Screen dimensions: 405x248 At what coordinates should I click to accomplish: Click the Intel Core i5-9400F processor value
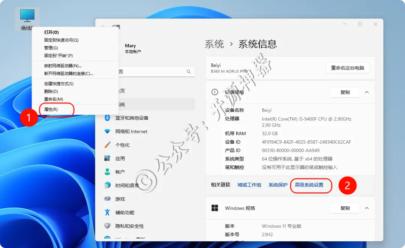pyautogui.click(x=307, y=122)
